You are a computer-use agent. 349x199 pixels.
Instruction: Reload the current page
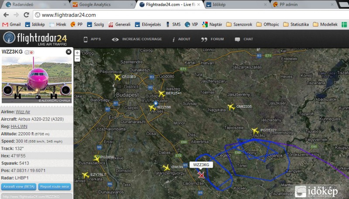[x=27, y=15]
